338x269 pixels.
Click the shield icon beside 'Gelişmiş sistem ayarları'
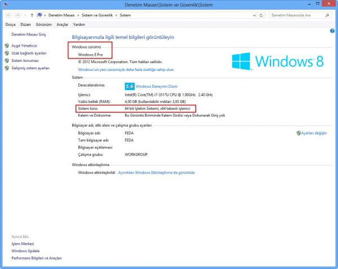coord(7,68)
